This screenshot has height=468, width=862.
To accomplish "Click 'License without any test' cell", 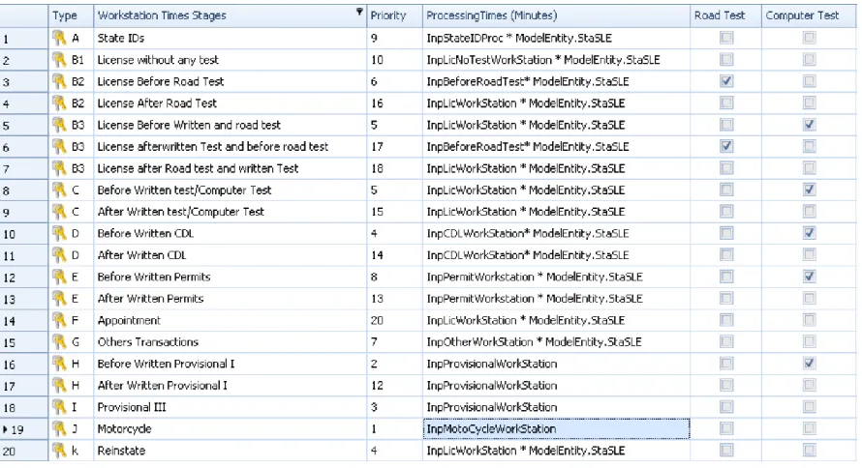I will pyautogui.click(x=230, y=60).
